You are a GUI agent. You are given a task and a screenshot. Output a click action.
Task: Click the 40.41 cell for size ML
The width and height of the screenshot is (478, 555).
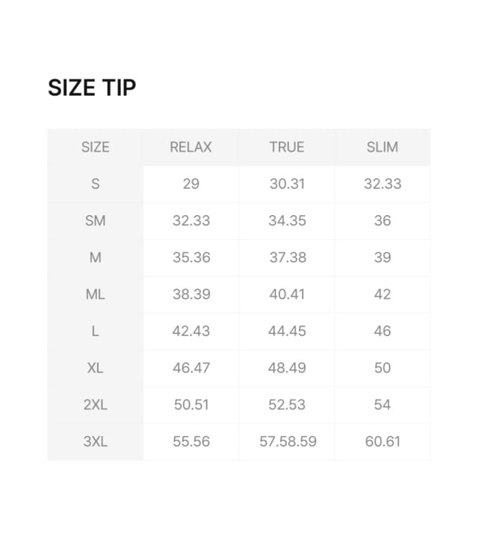[x=287, y=294]
